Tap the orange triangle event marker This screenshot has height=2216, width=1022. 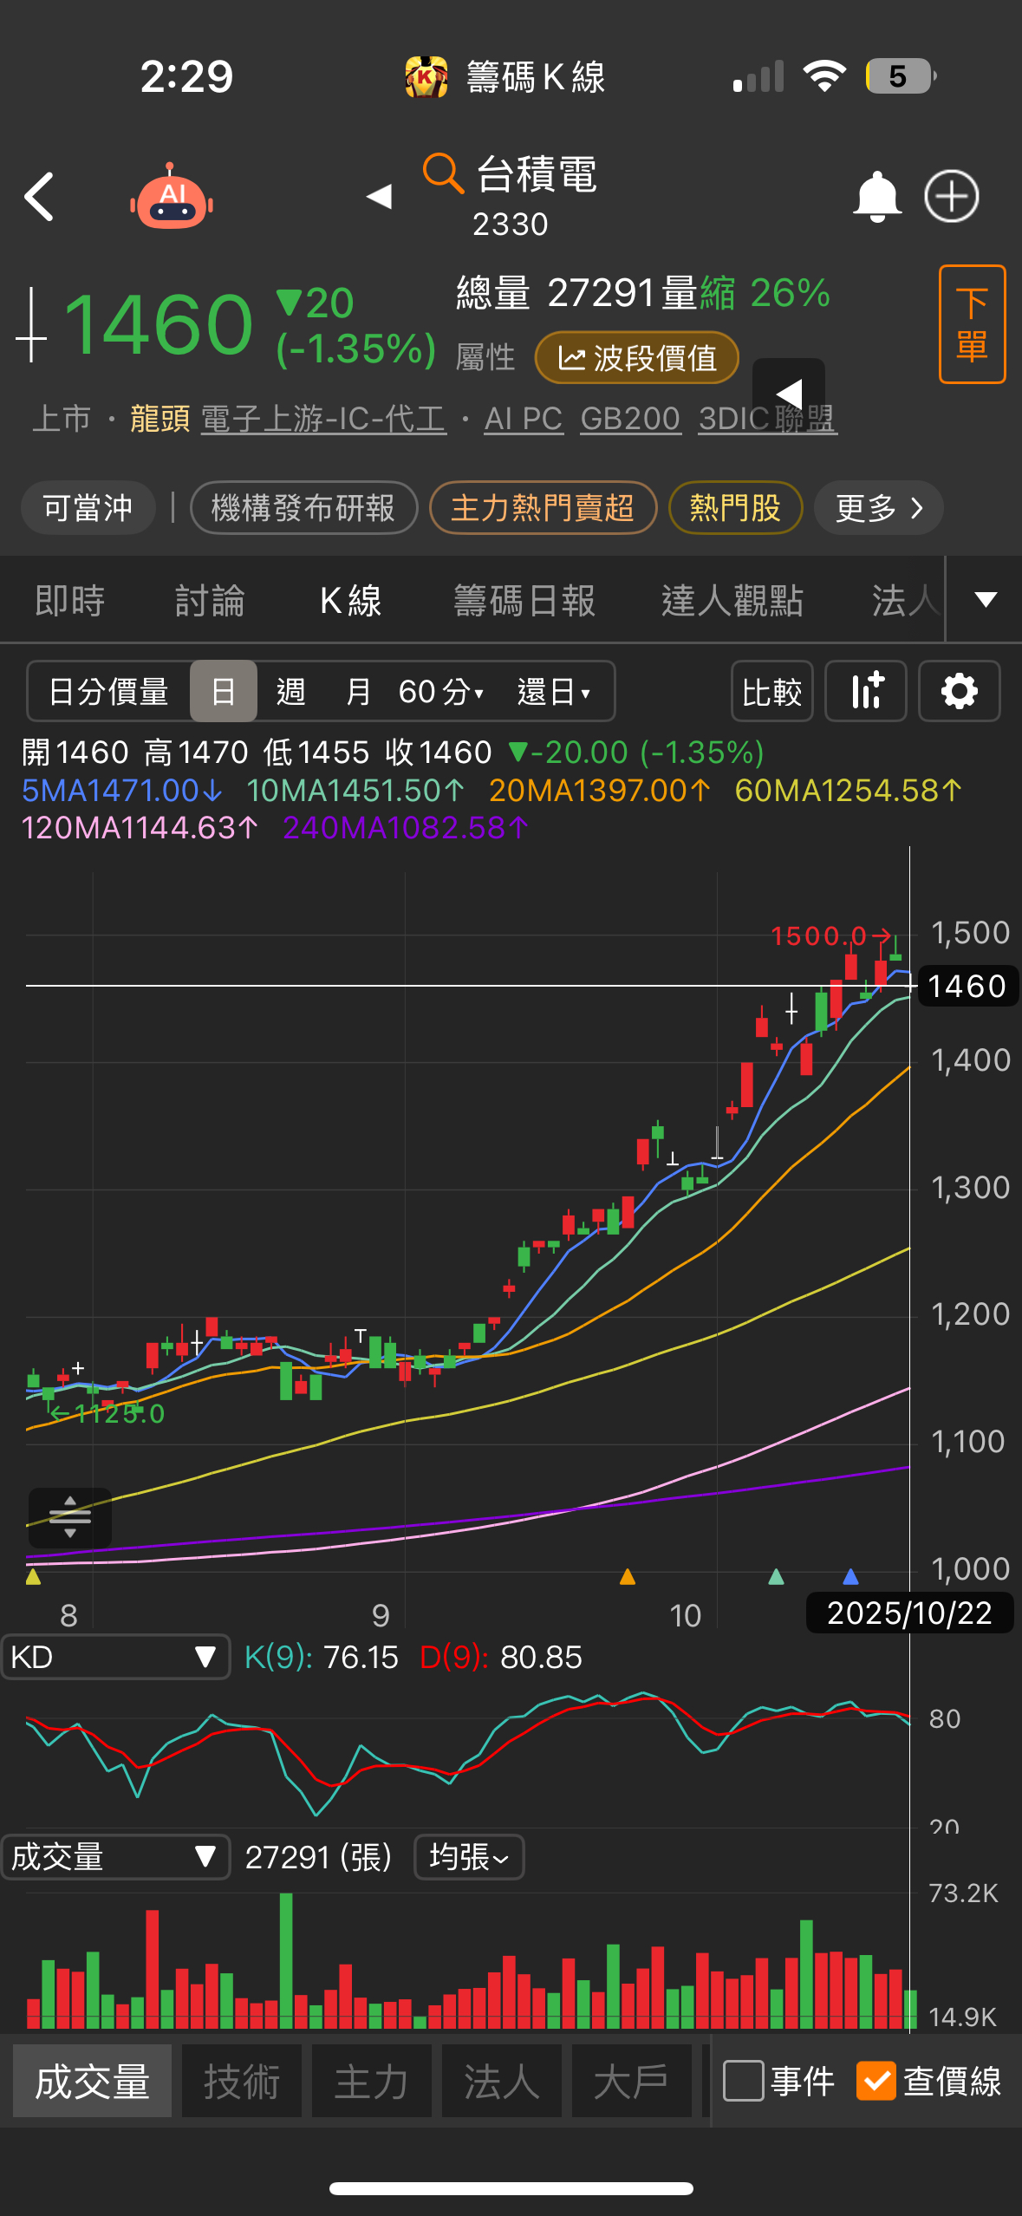(x=628, y=1576)
